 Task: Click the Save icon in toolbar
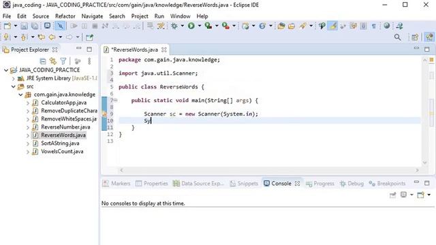point(25,26)
